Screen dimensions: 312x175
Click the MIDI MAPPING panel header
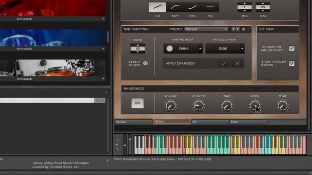pyautogui.click(x=136, y=29)
